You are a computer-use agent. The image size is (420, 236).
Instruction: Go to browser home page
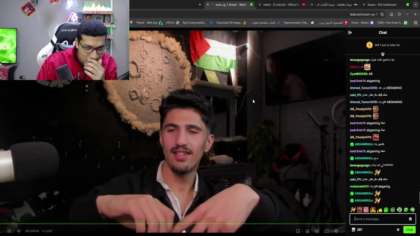[x=391, y=14]
